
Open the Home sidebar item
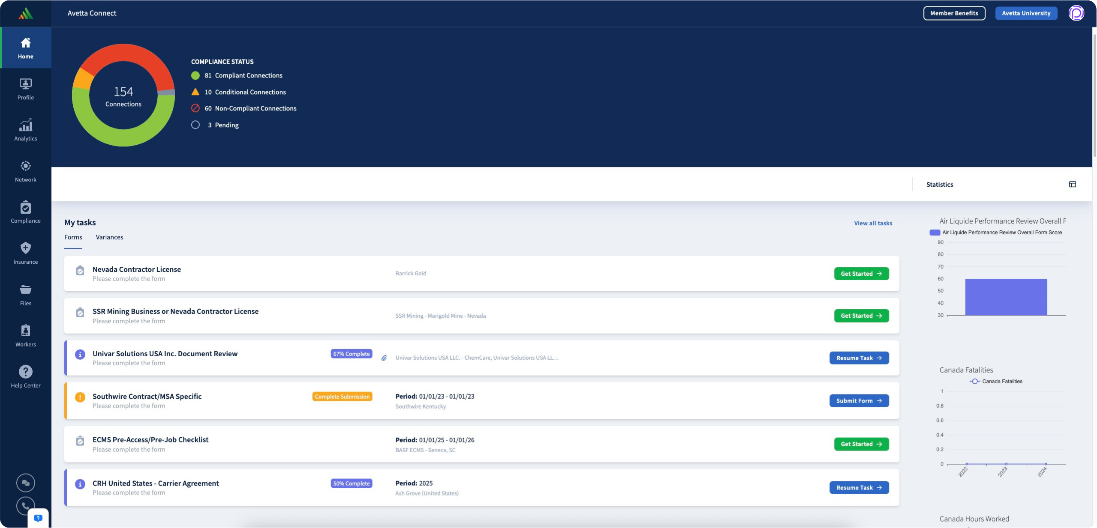(26, 48)
